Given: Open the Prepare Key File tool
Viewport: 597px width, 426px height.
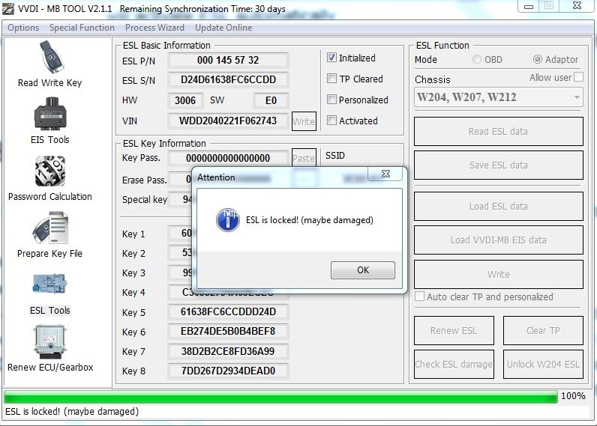Looking at the screenshot, I should 49,229.
